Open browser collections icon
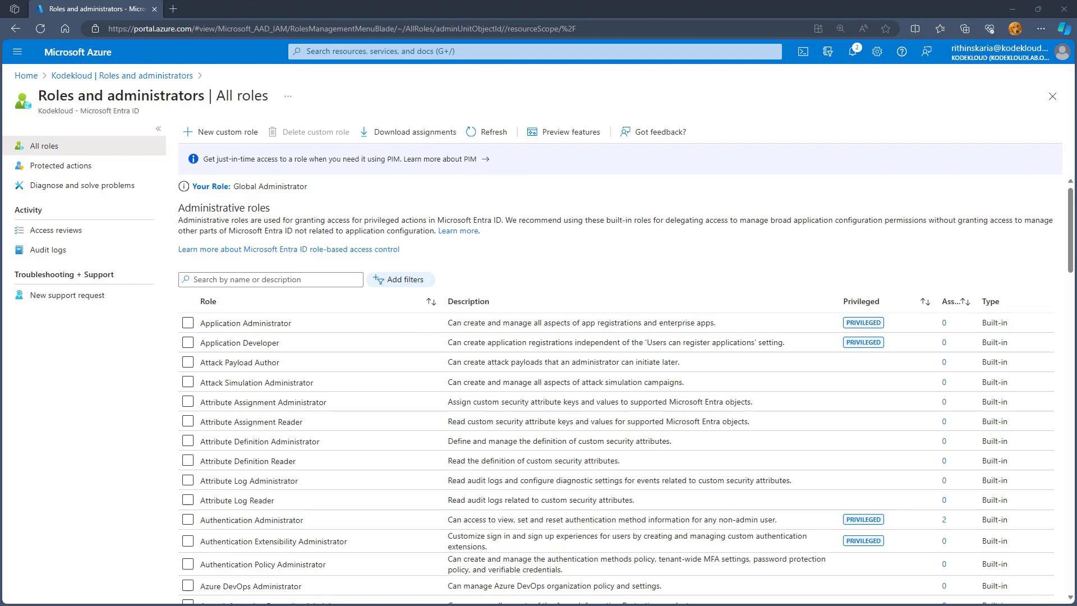Viewport: 1077px width, 606px height. pyautogui.click(x=965, y=29)
